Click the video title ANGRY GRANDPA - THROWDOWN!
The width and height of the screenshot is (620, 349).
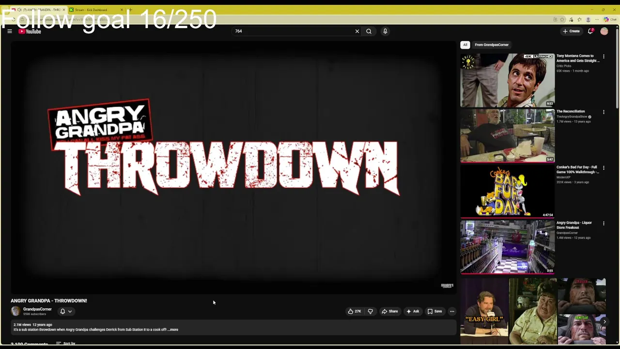pos(49,301)
